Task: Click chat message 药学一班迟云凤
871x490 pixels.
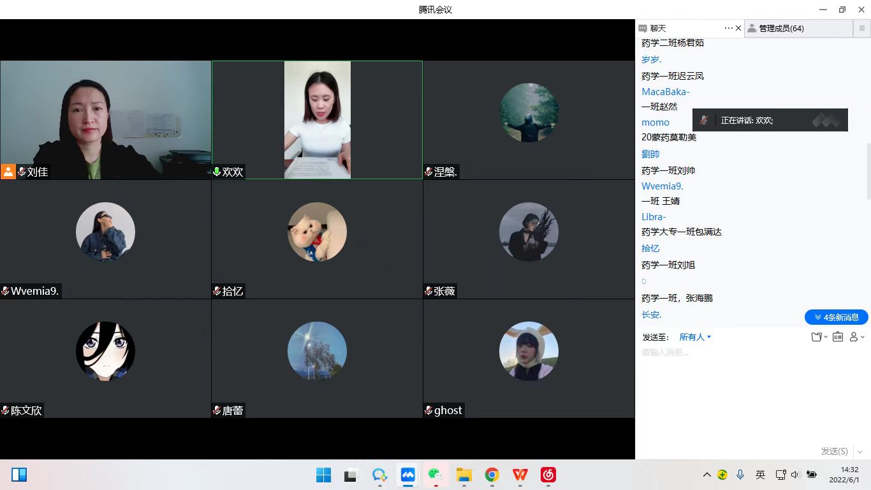Action: coord(673,76)
